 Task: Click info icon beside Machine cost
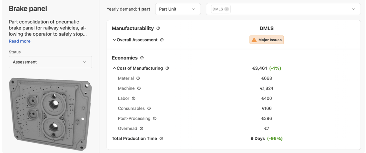click(x=139, y=88)
